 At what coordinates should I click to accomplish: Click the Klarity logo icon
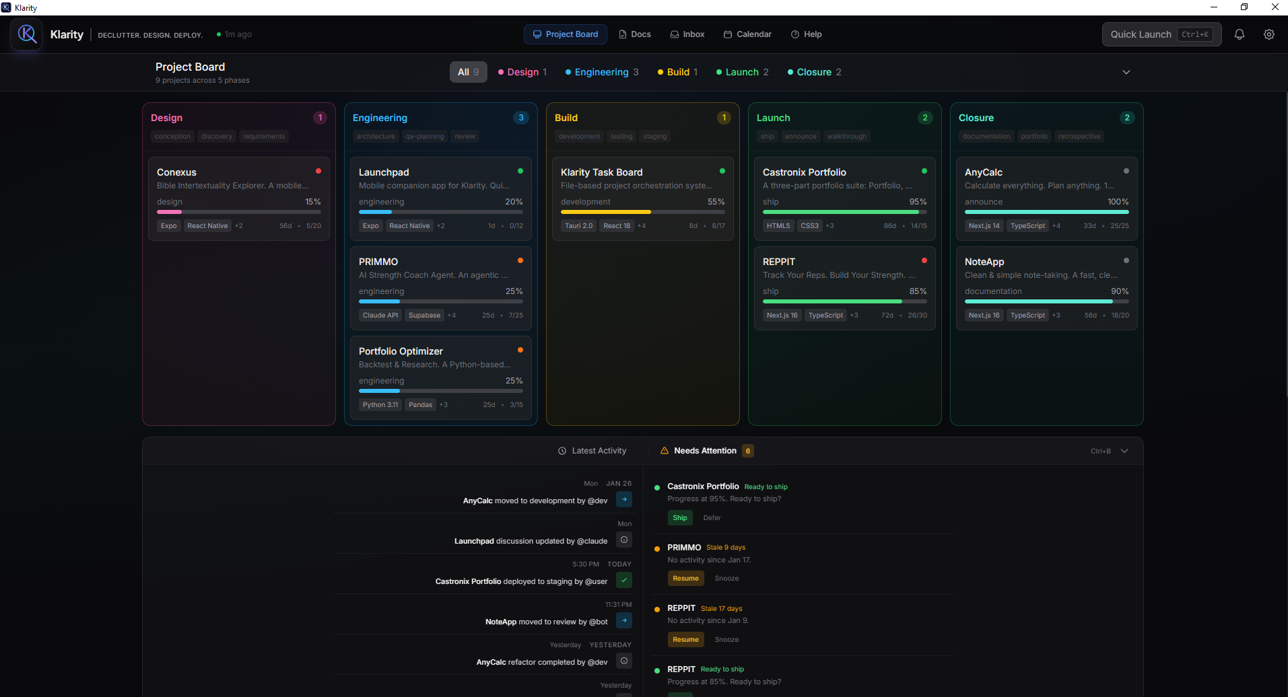point(26,34)
